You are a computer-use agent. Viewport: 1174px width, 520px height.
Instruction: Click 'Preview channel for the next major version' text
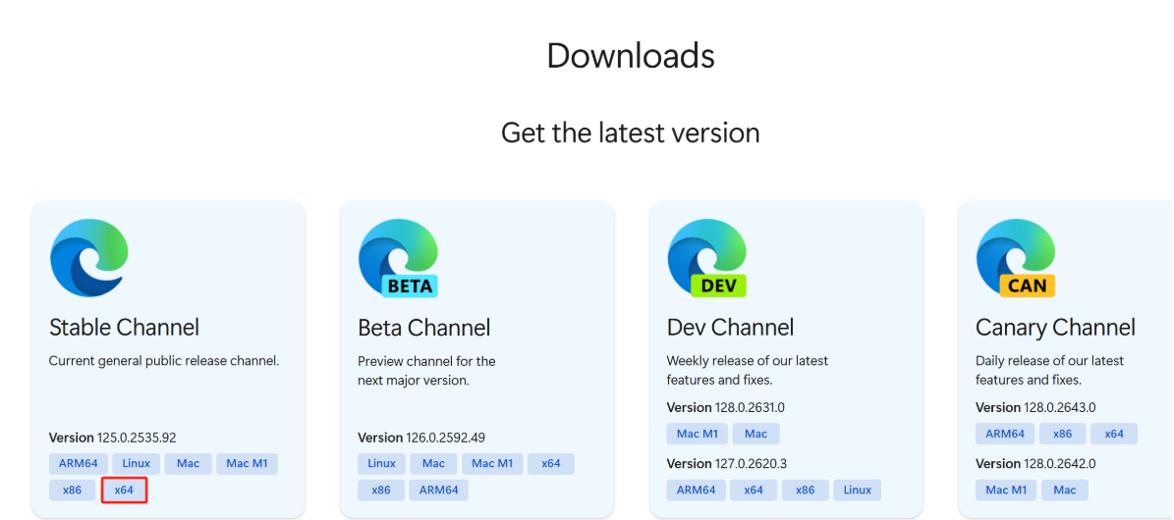click(x=426, y=370)
